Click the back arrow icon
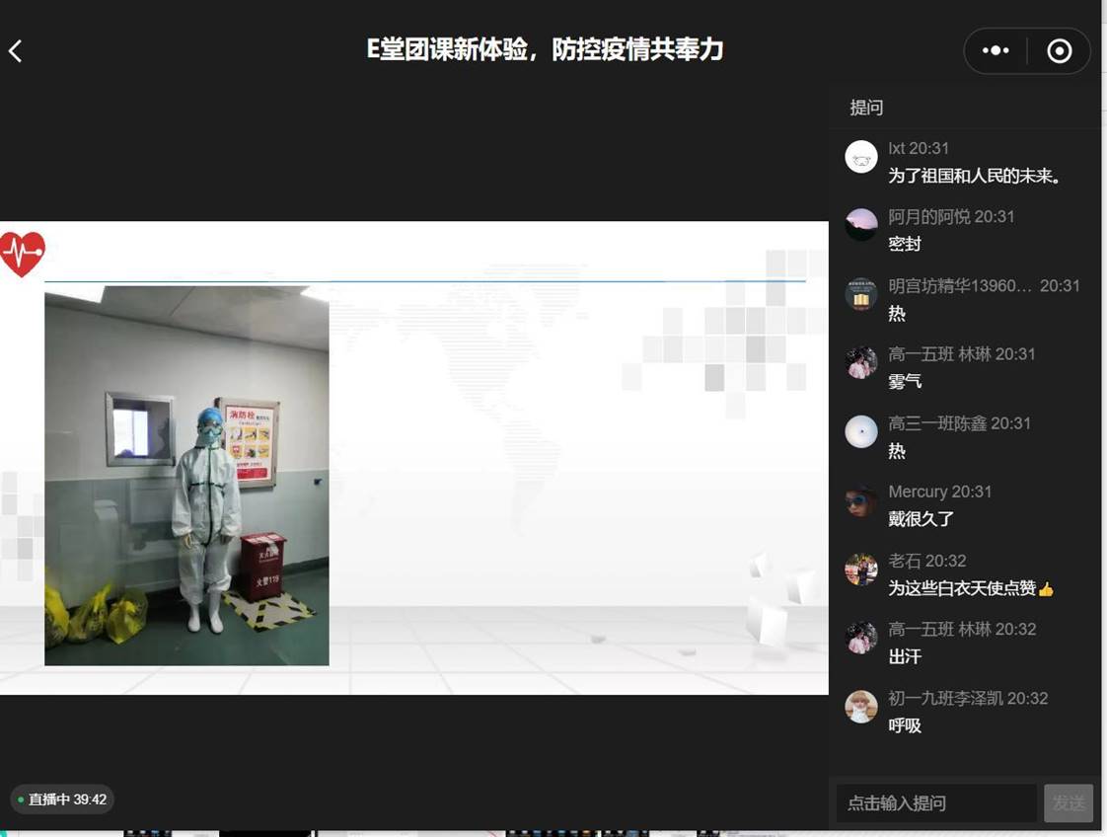Viewport: 1107px width, 837px height. point(16,51)
